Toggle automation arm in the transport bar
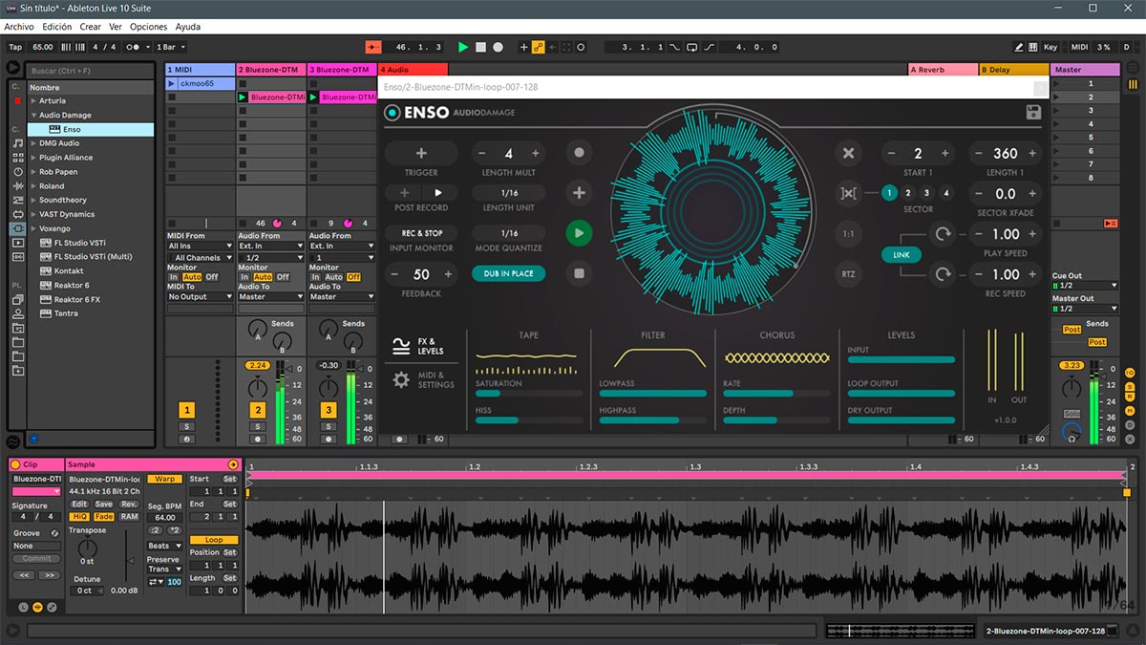Viewport: 1146px width, 645px height. tap(539, 47)
